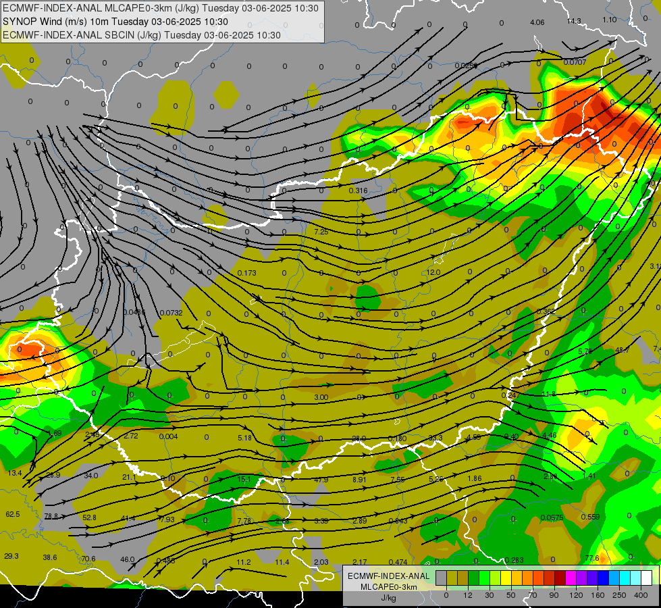Click the map value '13.4'

(x=15, y=473)
